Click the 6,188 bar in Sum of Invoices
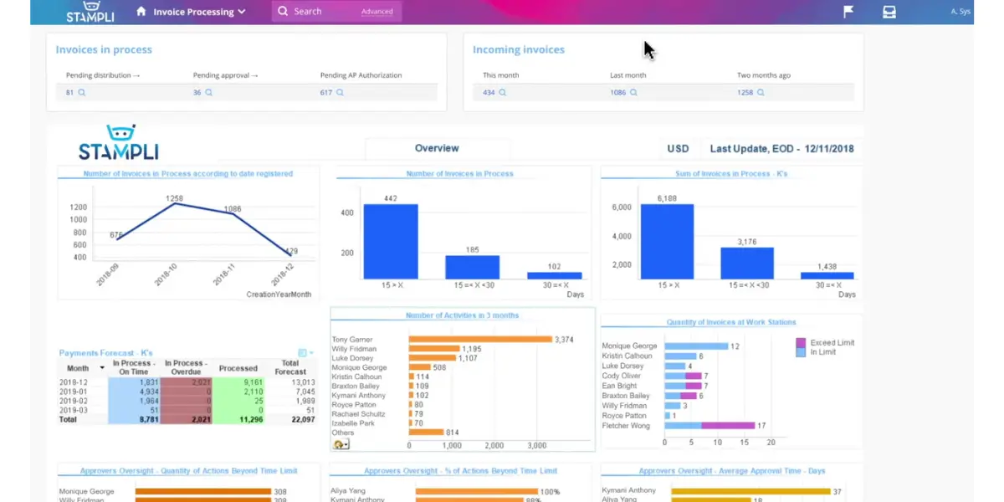 667,241
